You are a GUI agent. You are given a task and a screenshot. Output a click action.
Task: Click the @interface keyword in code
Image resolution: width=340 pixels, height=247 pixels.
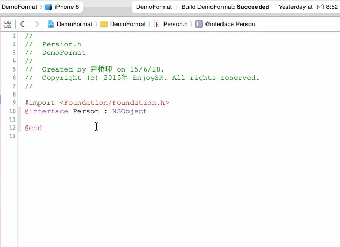pyautogui.click(x=46, y=111)
